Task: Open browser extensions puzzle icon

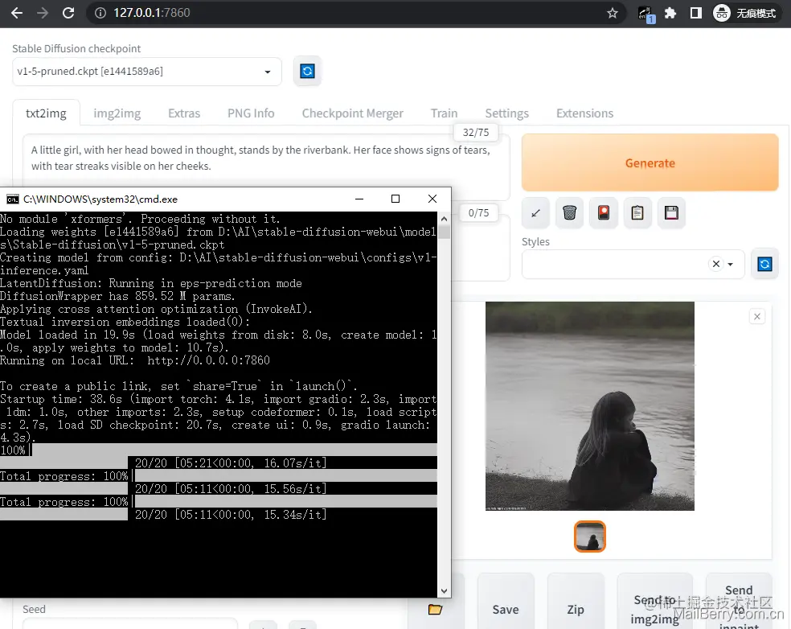Action: 670,13
